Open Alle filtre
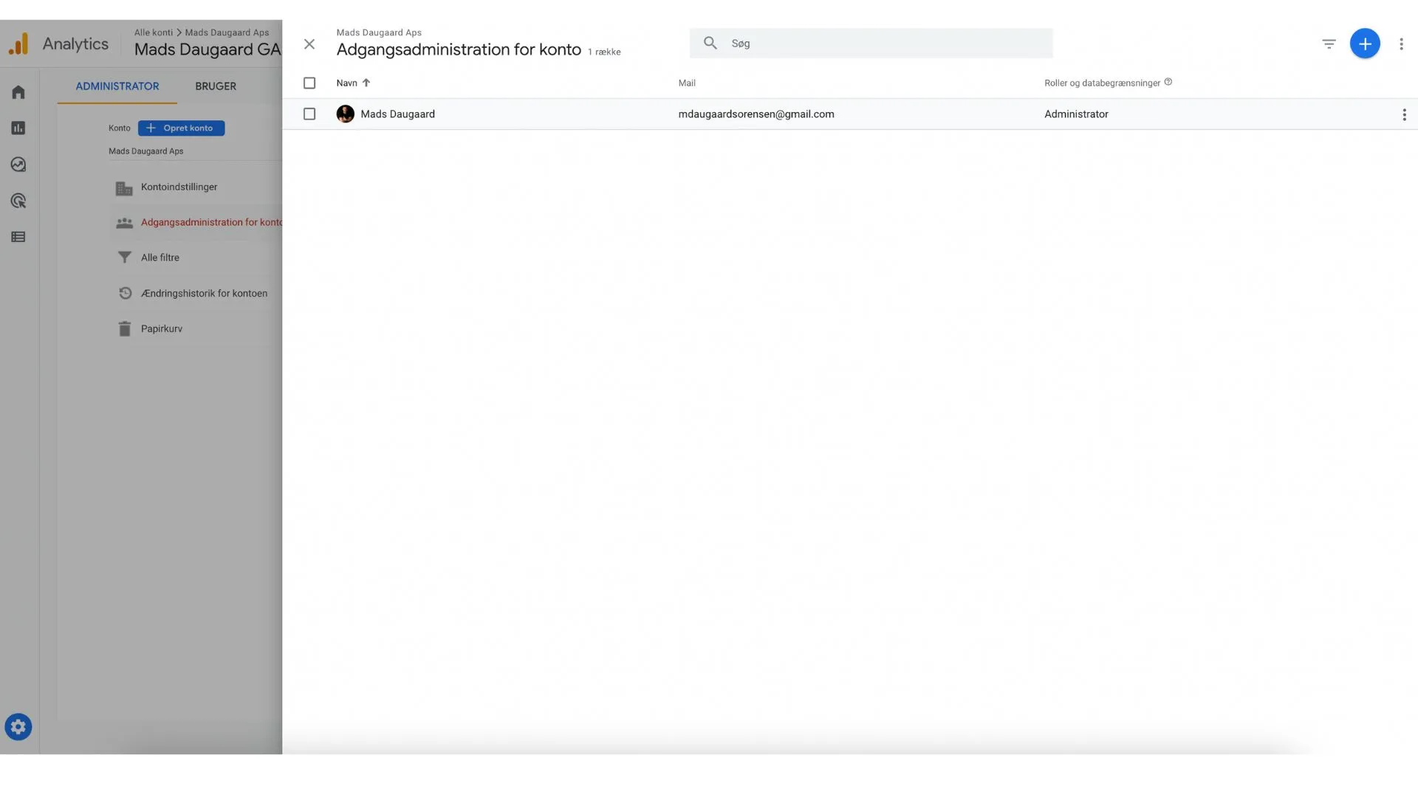Image resolution: width=1418 pixels, height=797 pixels. coord(160,258)
